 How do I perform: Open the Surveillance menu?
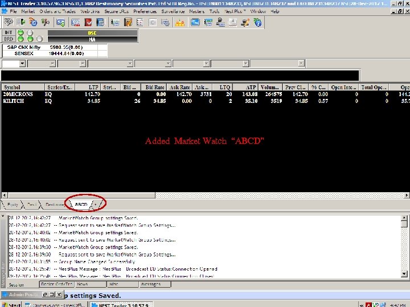(x=173, y=11)
